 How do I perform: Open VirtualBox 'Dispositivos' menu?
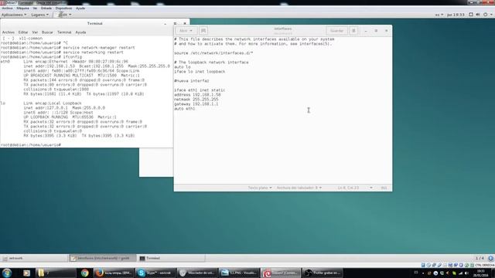pyautogui.click(x=63, y=8)
